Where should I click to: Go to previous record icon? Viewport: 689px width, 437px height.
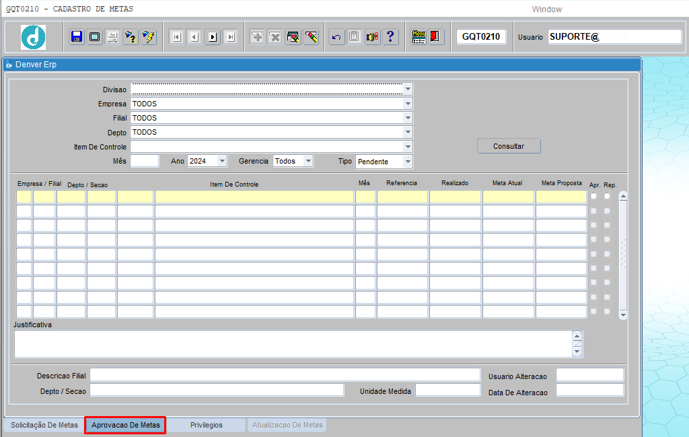coord(194,37)
